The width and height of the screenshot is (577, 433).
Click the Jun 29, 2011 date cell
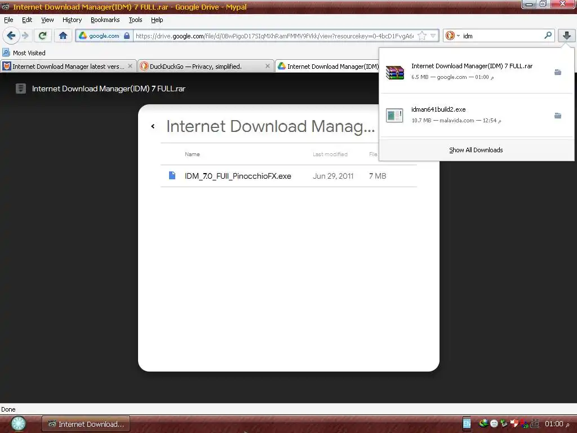pyautogui.click(x=332, y=176)
